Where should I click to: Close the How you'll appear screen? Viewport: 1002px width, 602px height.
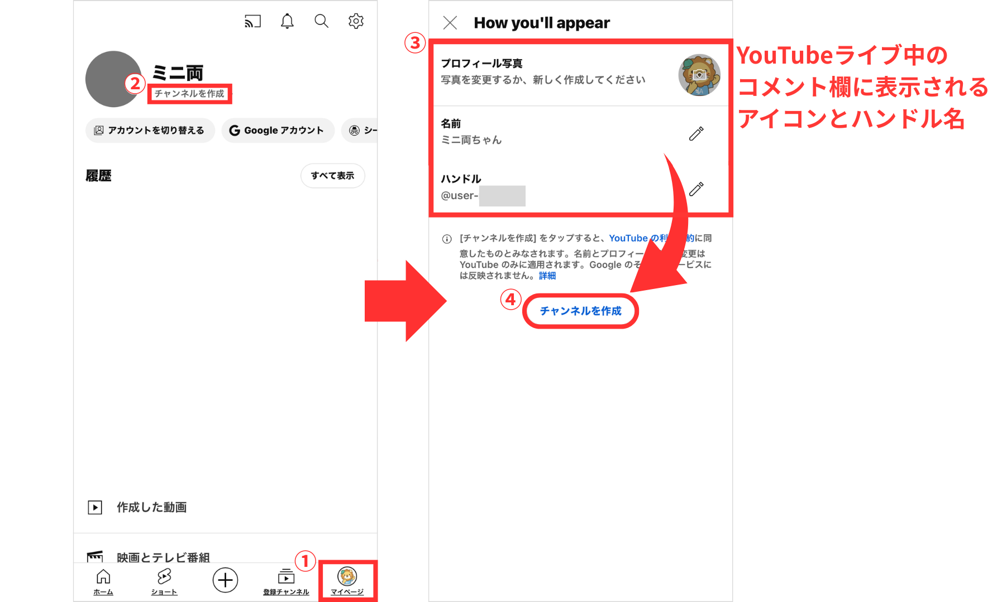pyautogui.click(x=450, y=23)
